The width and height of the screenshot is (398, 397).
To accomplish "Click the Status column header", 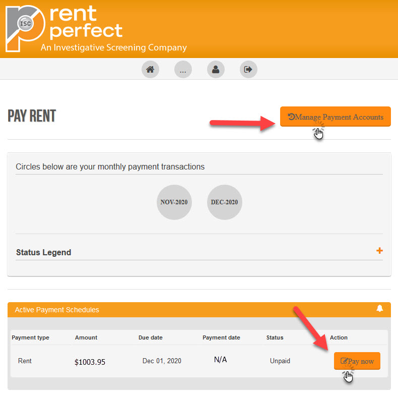I will (x=275, y=337).
